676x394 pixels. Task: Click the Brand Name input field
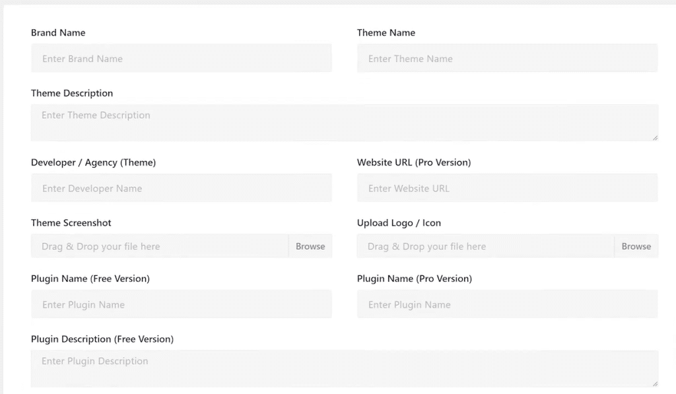181,59
